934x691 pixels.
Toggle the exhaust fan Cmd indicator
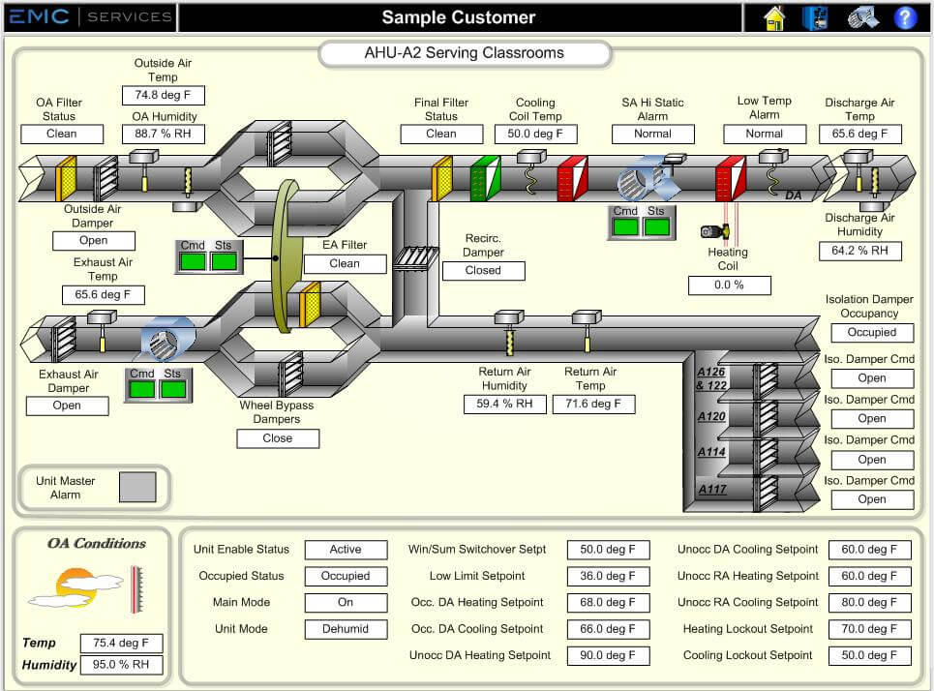pos(142,389)
